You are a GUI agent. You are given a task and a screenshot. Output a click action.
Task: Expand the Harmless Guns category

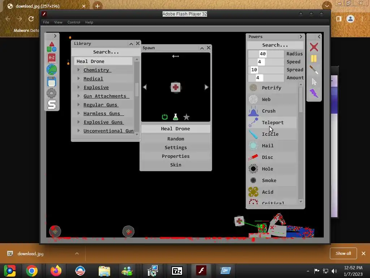[78, 113]
